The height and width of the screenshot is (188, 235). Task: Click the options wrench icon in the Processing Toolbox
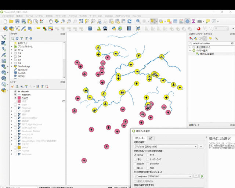pos(216,39)
